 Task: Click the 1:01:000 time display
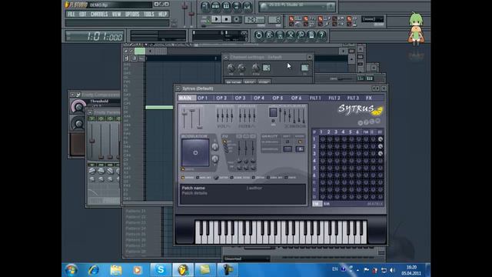[95, 36]
